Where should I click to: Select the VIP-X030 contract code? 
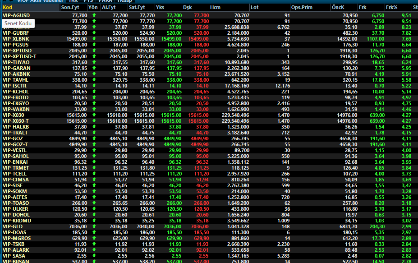point(14,115)
